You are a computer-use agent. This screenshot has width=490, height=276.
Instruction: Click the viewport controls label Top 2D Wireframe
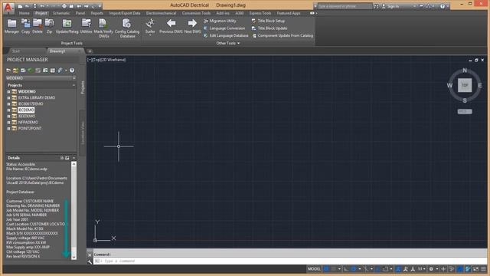coord(106,60)
